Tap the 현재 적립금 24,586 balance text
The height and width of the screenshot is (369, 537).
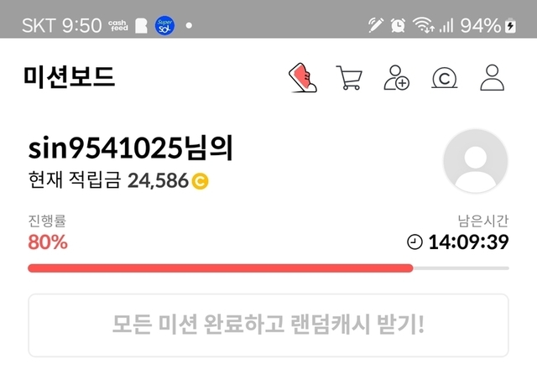click(x=108, y=180)
